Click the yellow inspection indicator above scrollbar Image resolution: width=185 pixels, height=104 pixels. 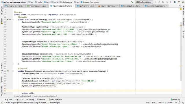[x=181, y=9]
